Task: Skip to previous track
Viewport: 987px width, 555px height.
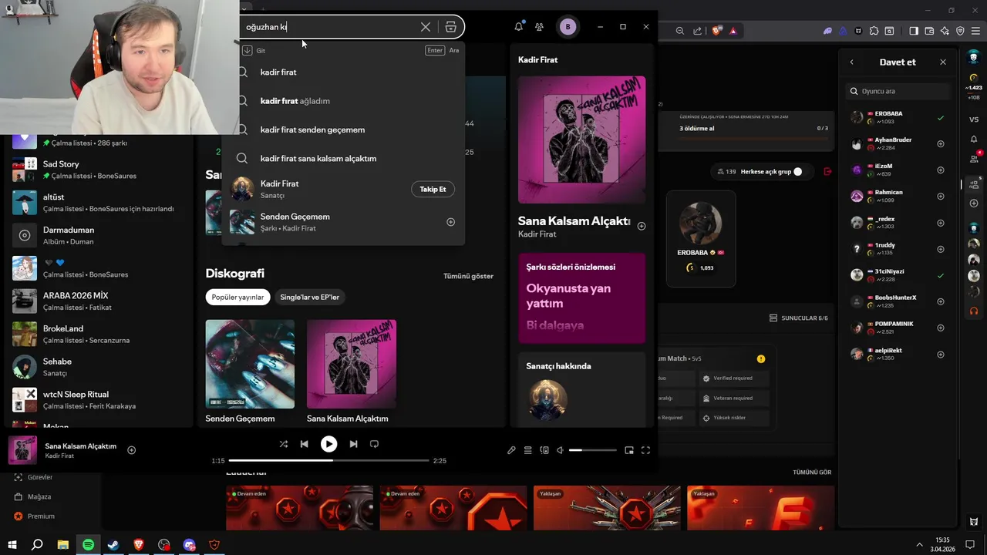Action: click(x=304, y=444)
